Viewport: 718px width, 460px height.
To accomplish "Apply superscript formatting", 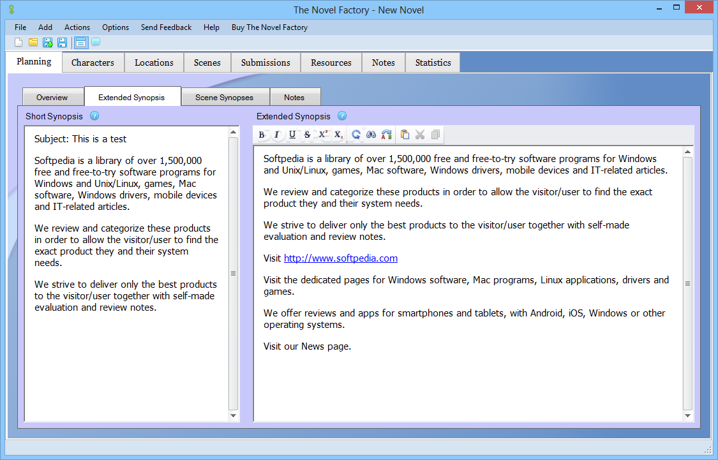I will coord(324,135).
